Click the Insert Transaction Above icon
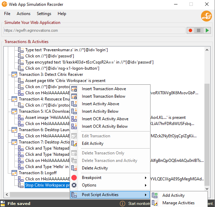The width and height of the screenshot is (215, 207). point(74,89)
